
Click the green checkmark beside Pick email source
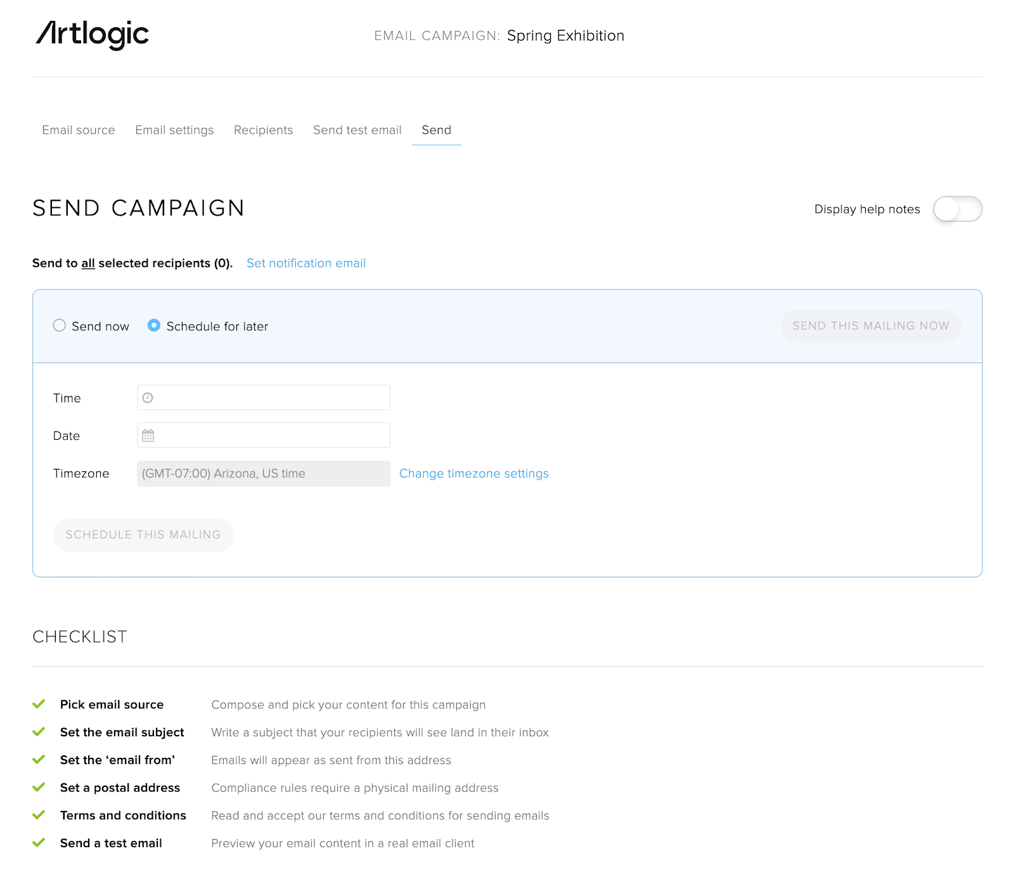(x=39, y=704)
